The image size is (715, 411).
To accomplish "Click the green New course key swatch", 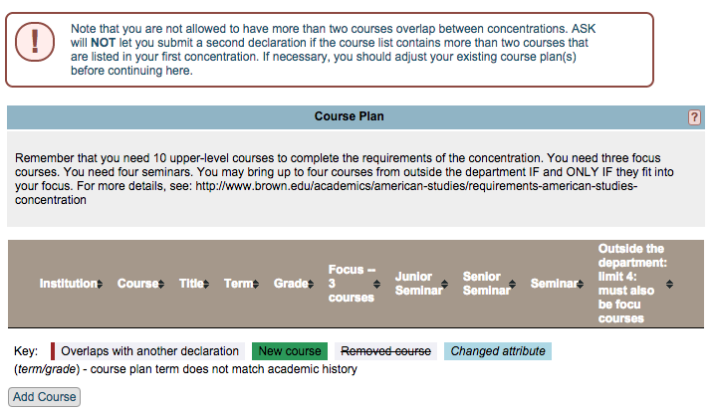I will [x=290, y=351].
